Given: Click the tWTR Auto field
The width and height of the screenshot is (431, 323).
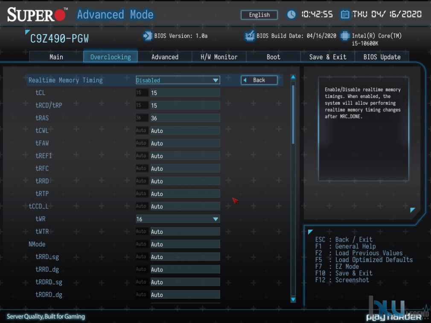Looking at the screenshot, I should [x=185, y=232].
